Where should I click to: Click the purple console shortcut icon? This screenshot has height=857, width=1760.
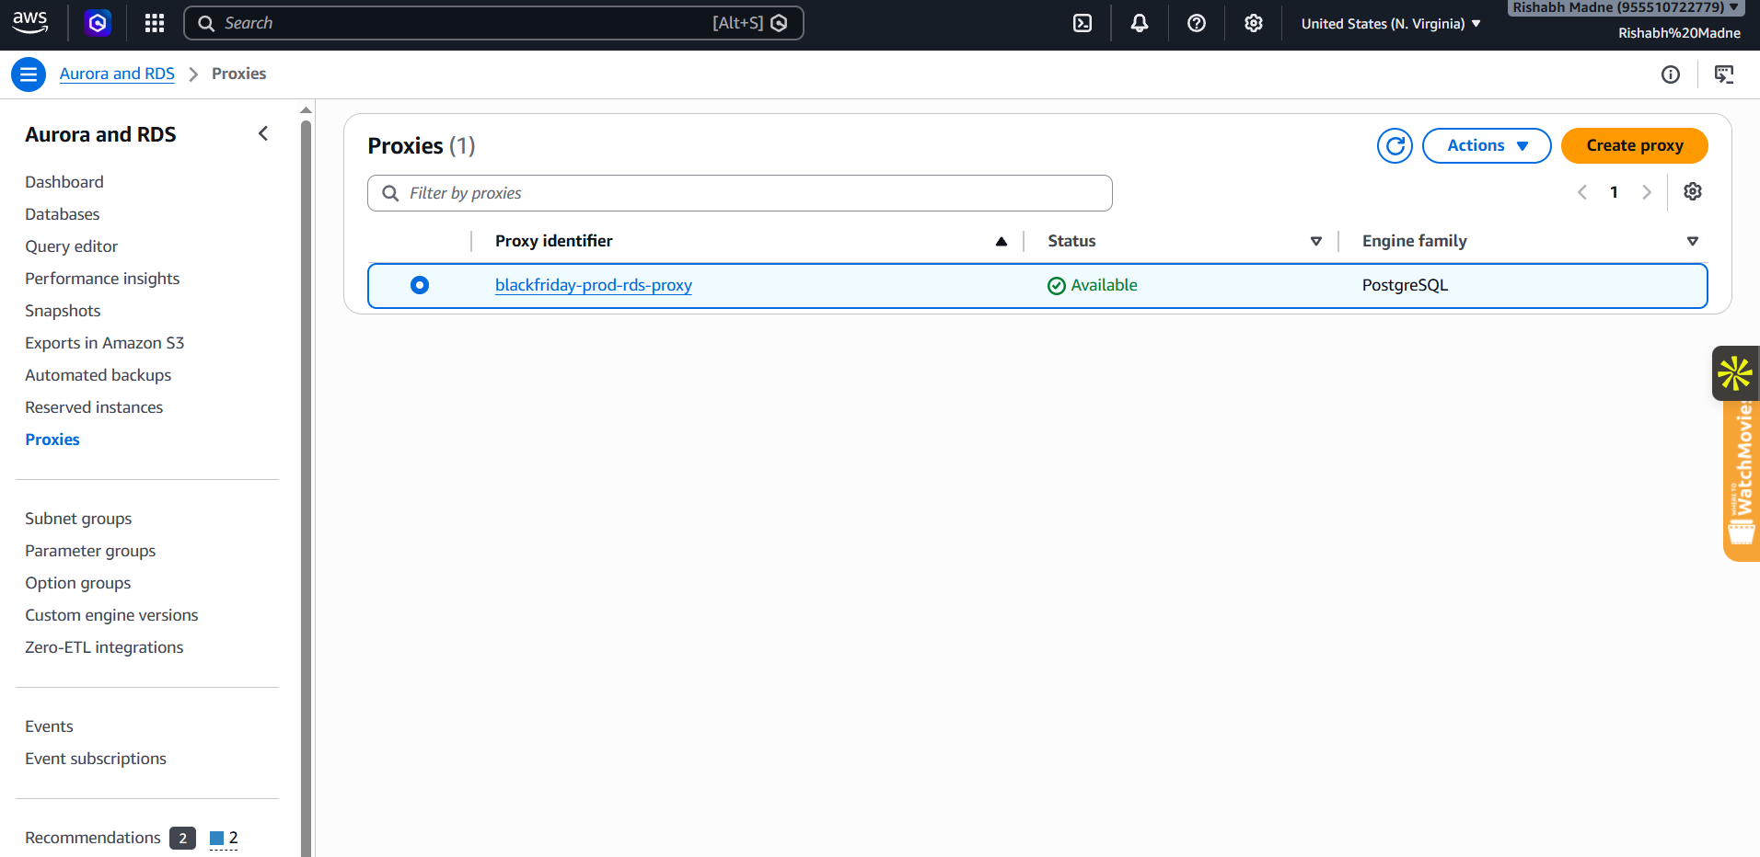tap(98, 23)
